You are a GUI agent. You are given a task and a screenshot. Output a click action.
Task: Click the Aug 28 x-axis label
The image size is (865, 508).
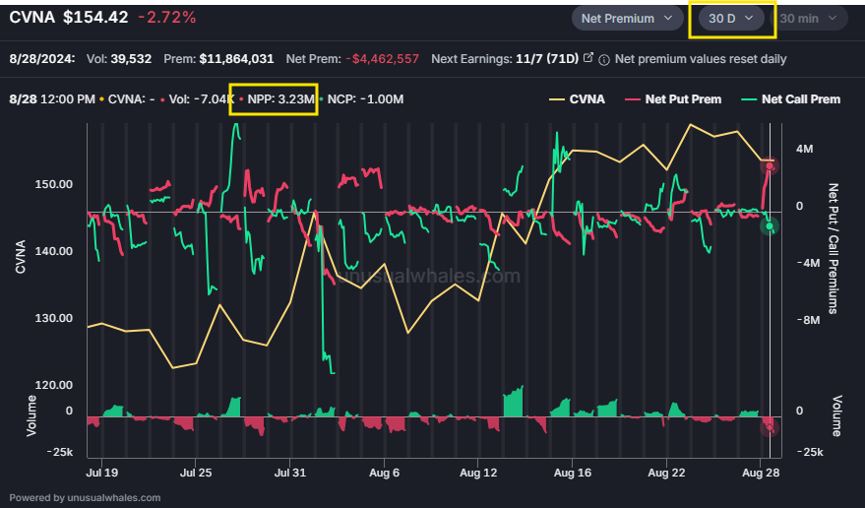761,474
